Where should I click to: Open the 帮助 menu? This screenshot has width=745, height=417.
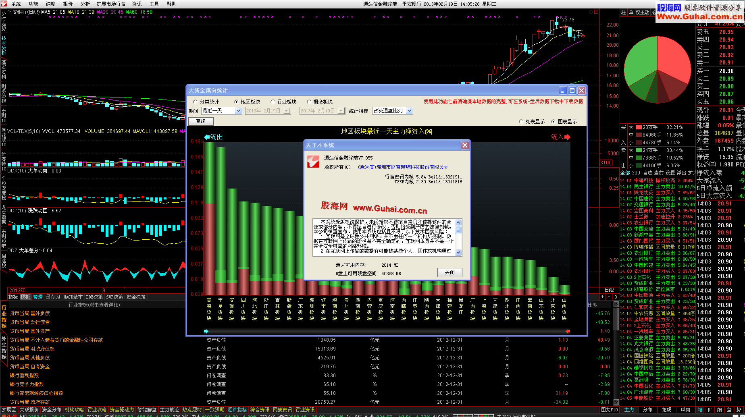172,4
